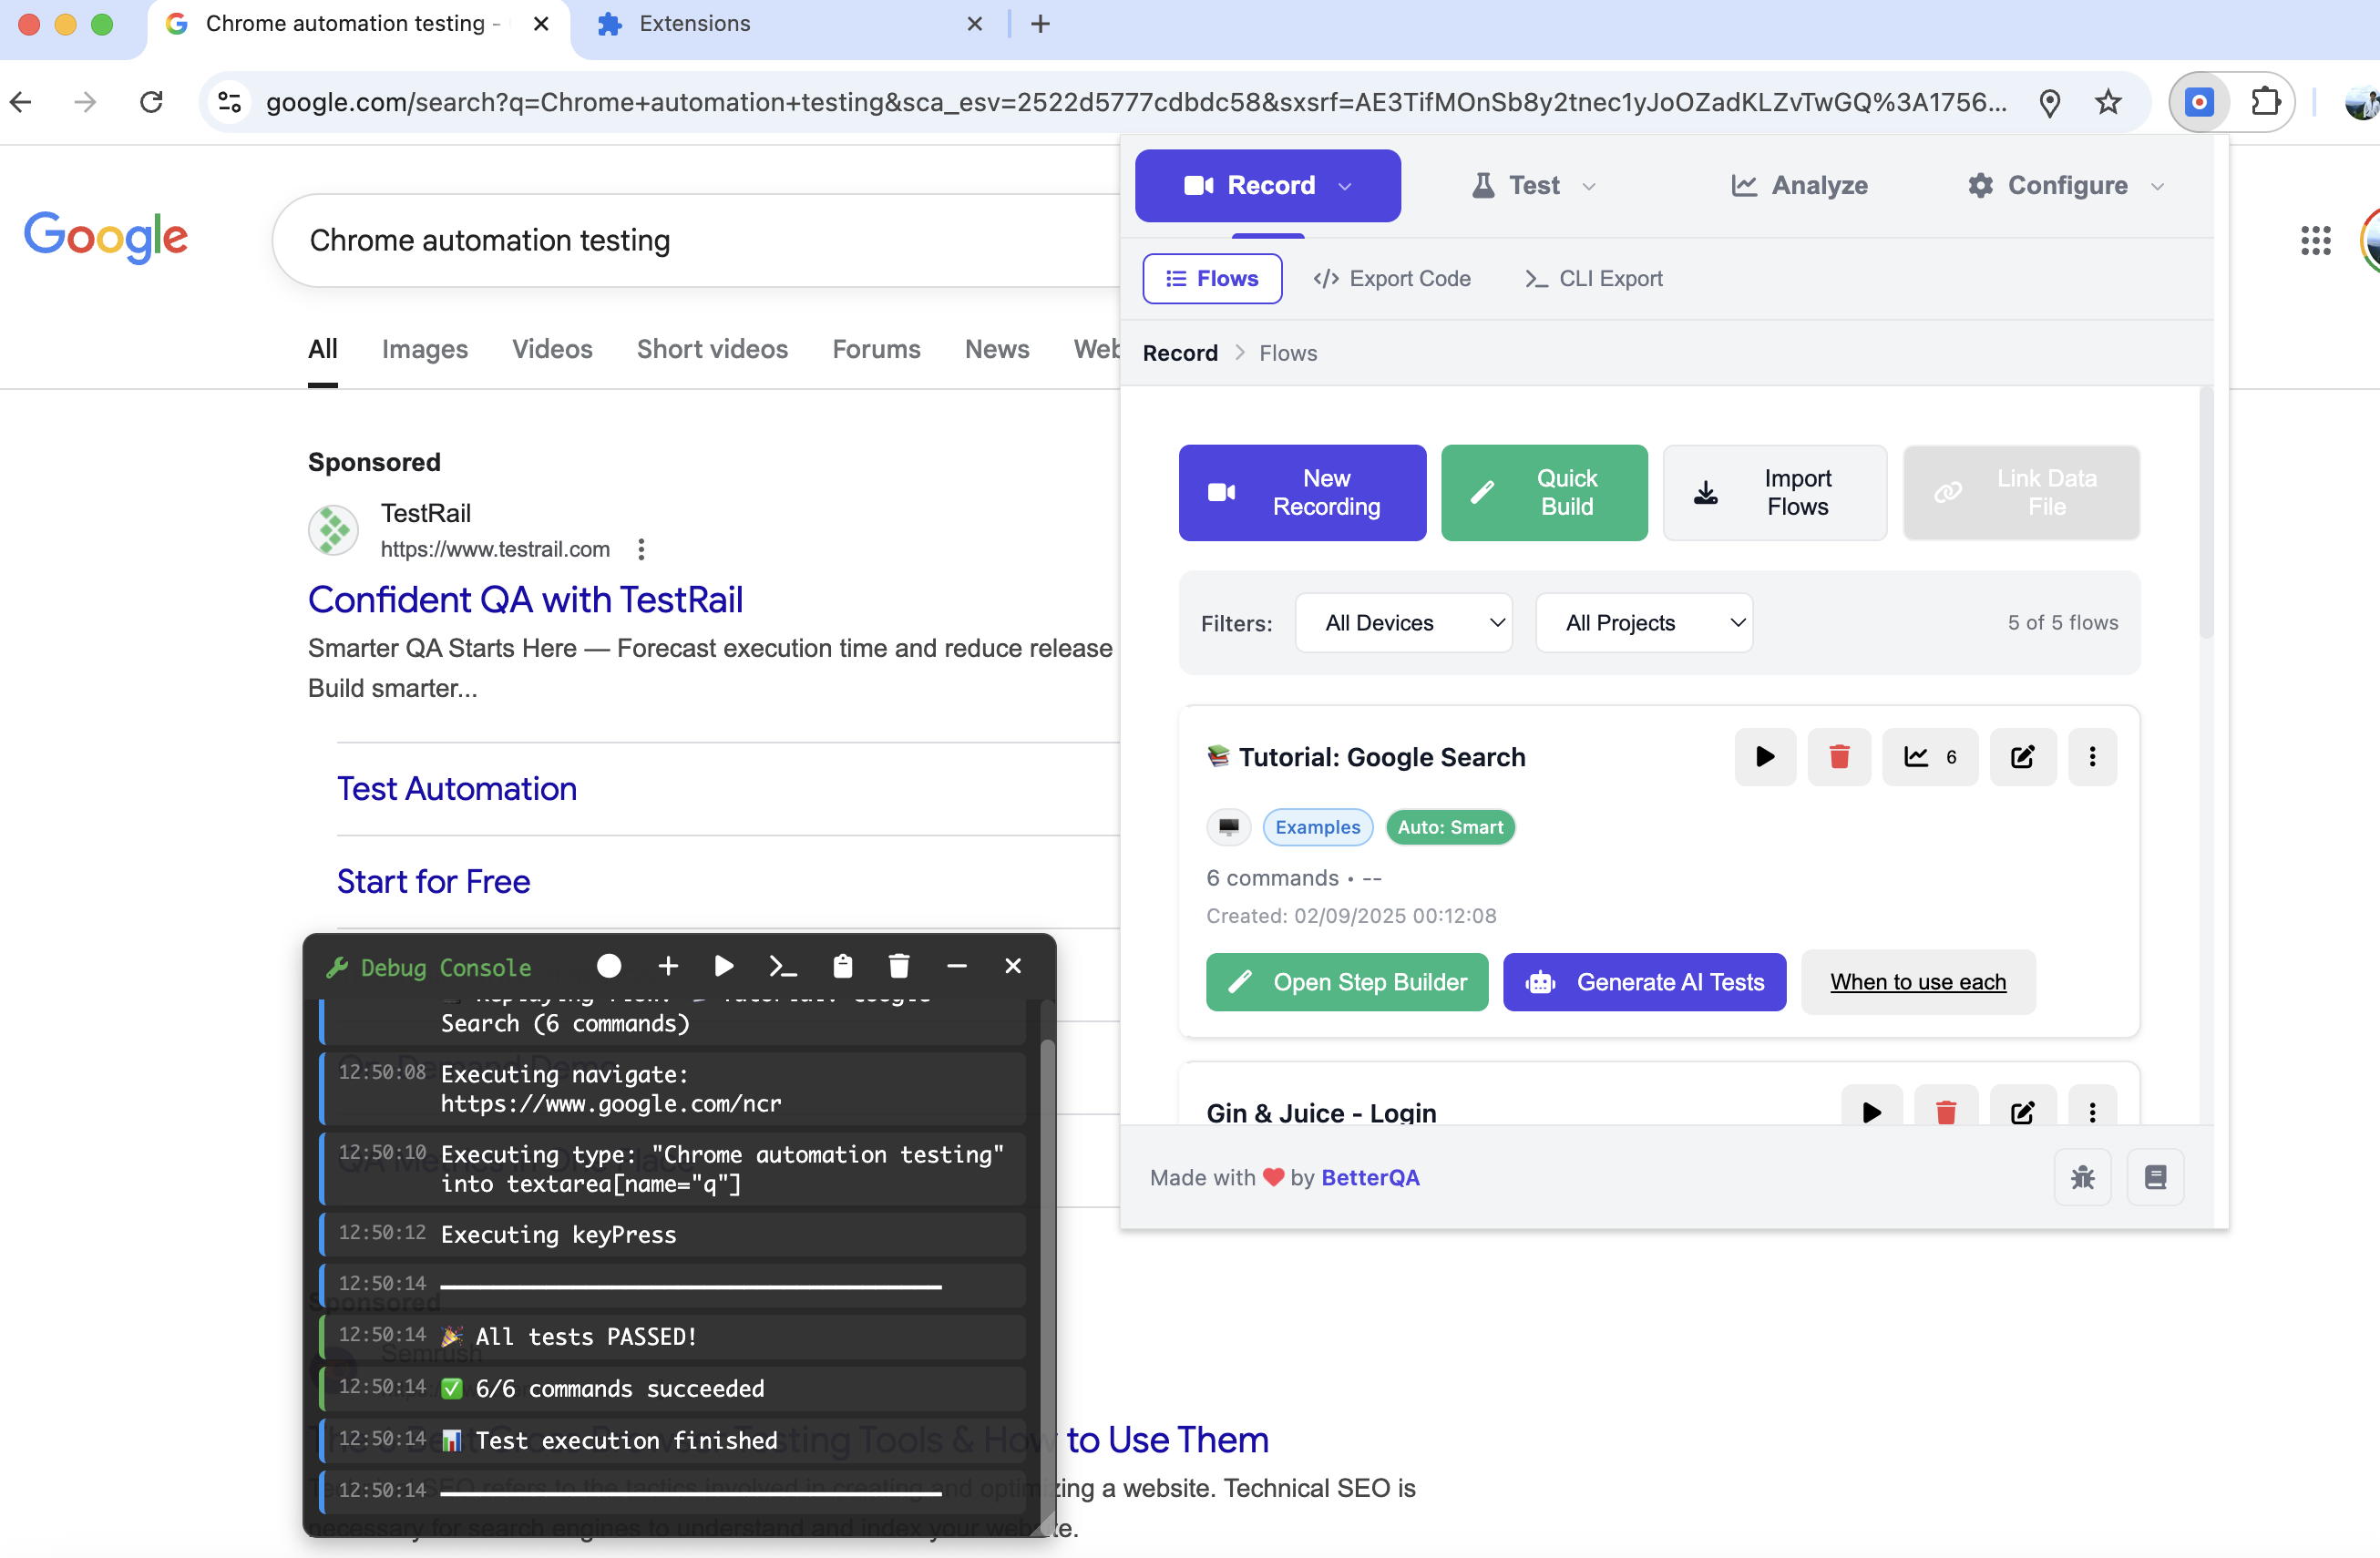Image resolution: width=2380 pixels, height=1558 pixels.
Task: Expand the Configure menu
Action: (x=2066, y=186)
